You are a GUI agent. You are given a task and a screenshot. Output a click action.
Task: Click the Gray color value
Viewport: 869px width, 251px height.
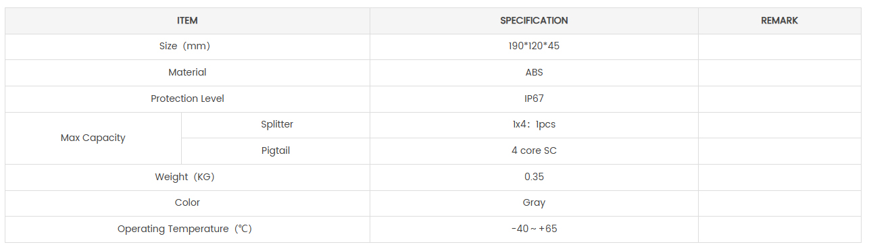[534, 203]
